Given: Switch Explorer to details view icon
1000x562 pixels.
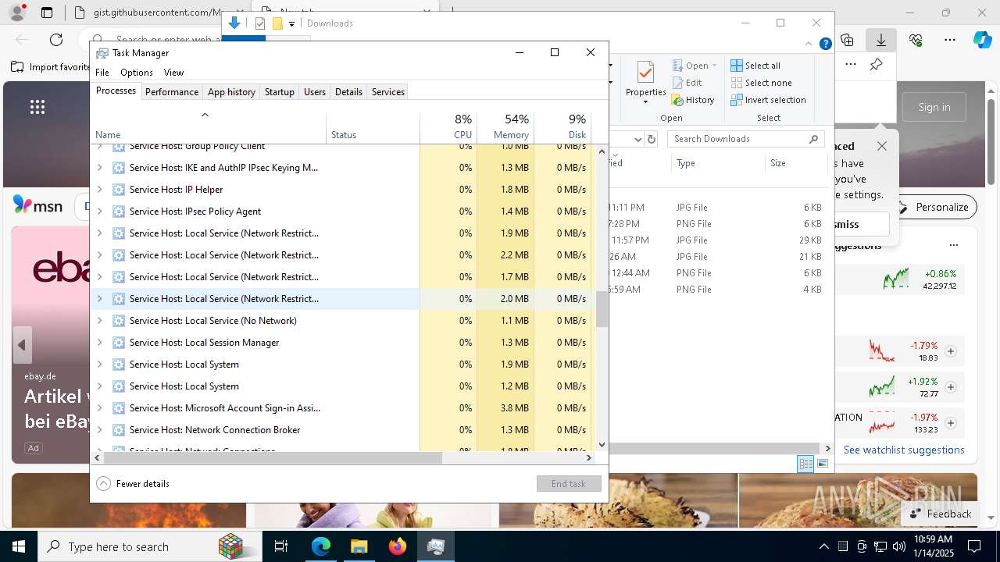Looking at the screenshot, I should 805,464.
